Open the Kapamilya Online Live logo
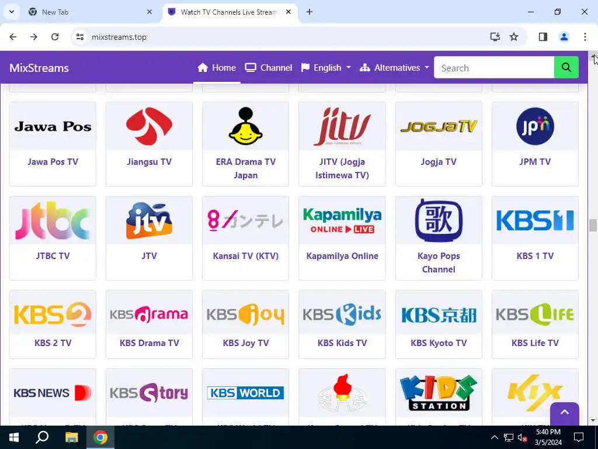The image size is (598, 449). pos(342,220)
